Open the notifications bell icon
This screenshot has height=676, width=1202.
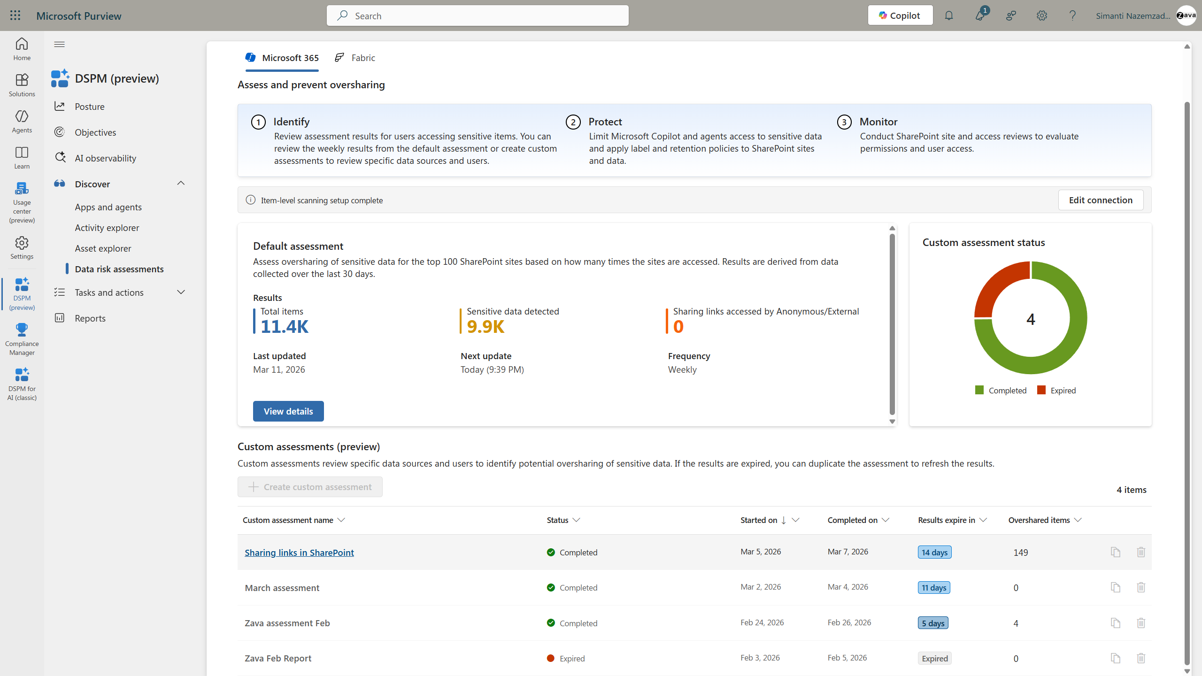tap(949, 15)
